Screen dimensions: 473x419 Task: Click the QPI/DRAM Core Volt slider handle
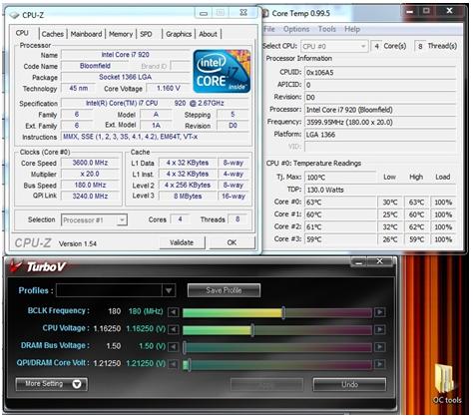(x=189, y=364)
